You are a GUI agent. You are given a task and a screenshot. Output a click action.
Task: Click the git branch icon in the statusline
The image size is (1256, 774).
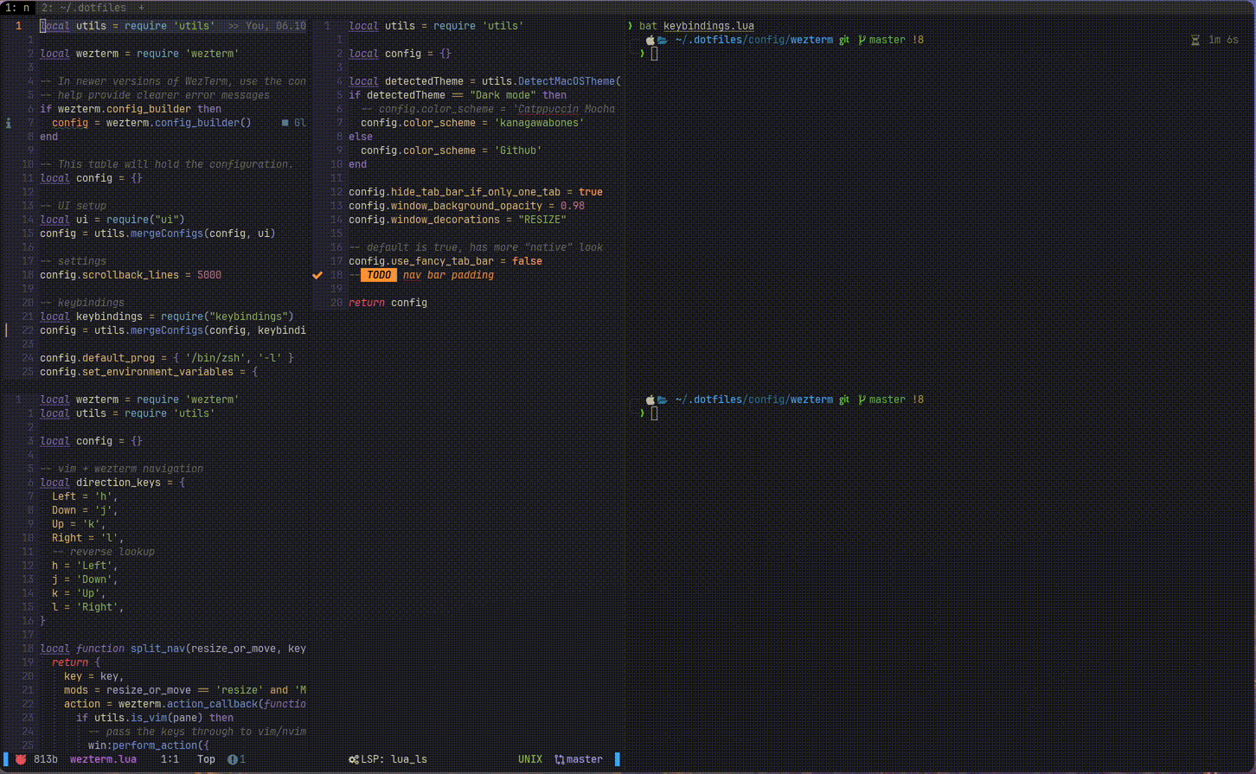[x=560, y=759]
